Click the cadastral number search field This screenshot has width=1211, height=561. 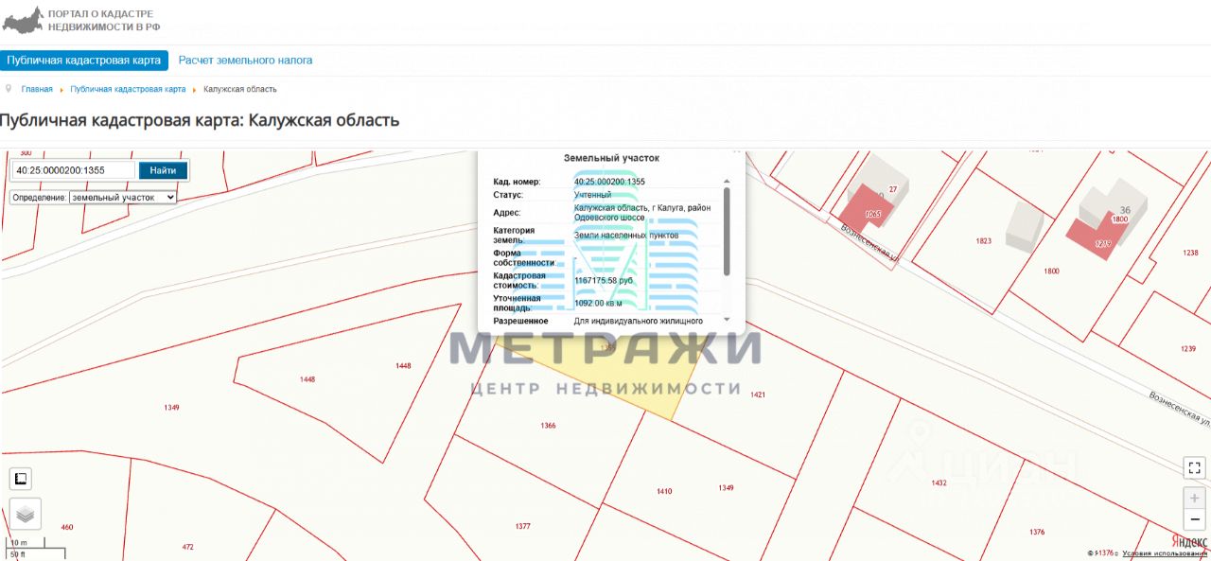point(73,170)
